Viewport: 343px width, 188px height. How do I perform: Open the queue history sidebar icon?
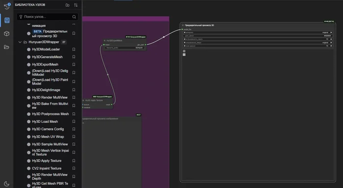(7, 6)
